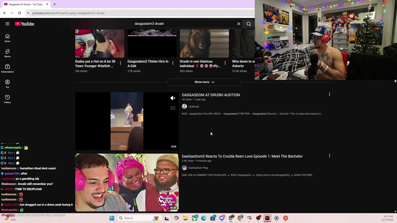Unmute the DRUSKI AUDTION video preview

click(x=173, y=98)
